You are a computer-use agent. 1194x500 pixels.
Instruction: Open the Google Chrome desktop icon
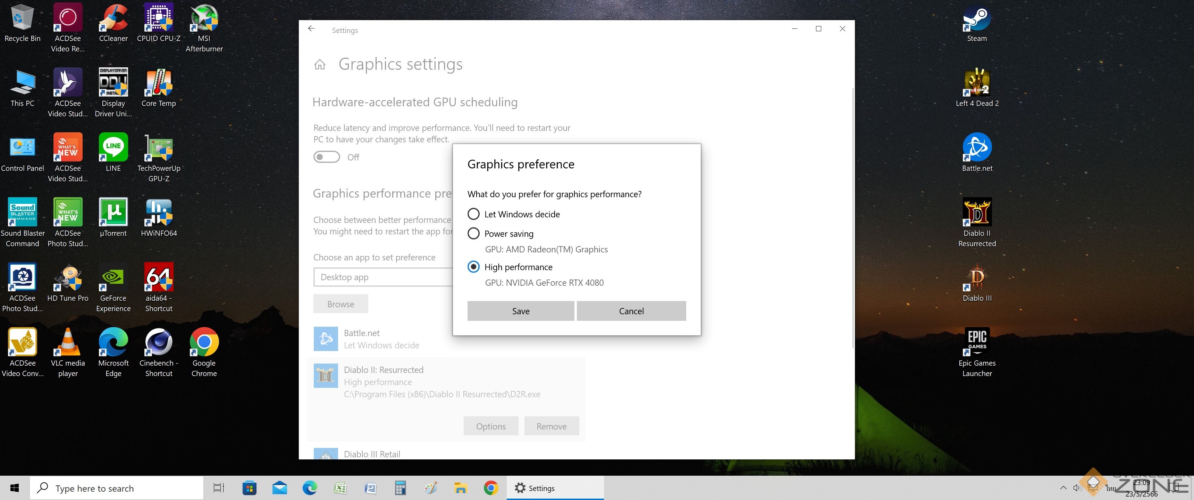click(204, 352)
